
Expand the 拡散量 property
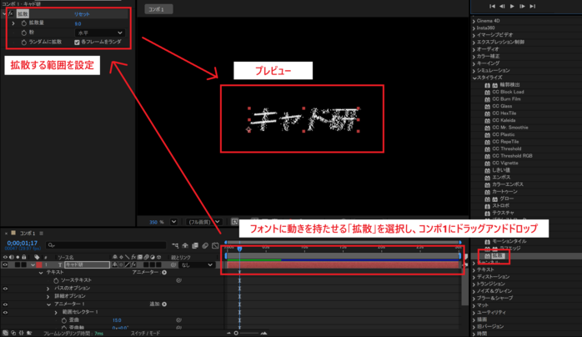(x=13, y=23)
